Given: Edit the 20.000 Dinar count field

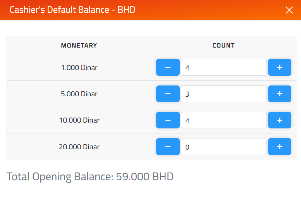Looking at the screenshot, I should point(224,147).
